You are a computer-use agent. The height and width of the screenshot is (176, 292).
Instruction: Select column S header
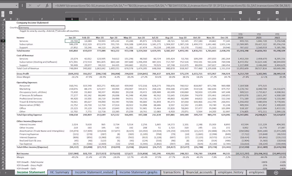tap(241, 19)
